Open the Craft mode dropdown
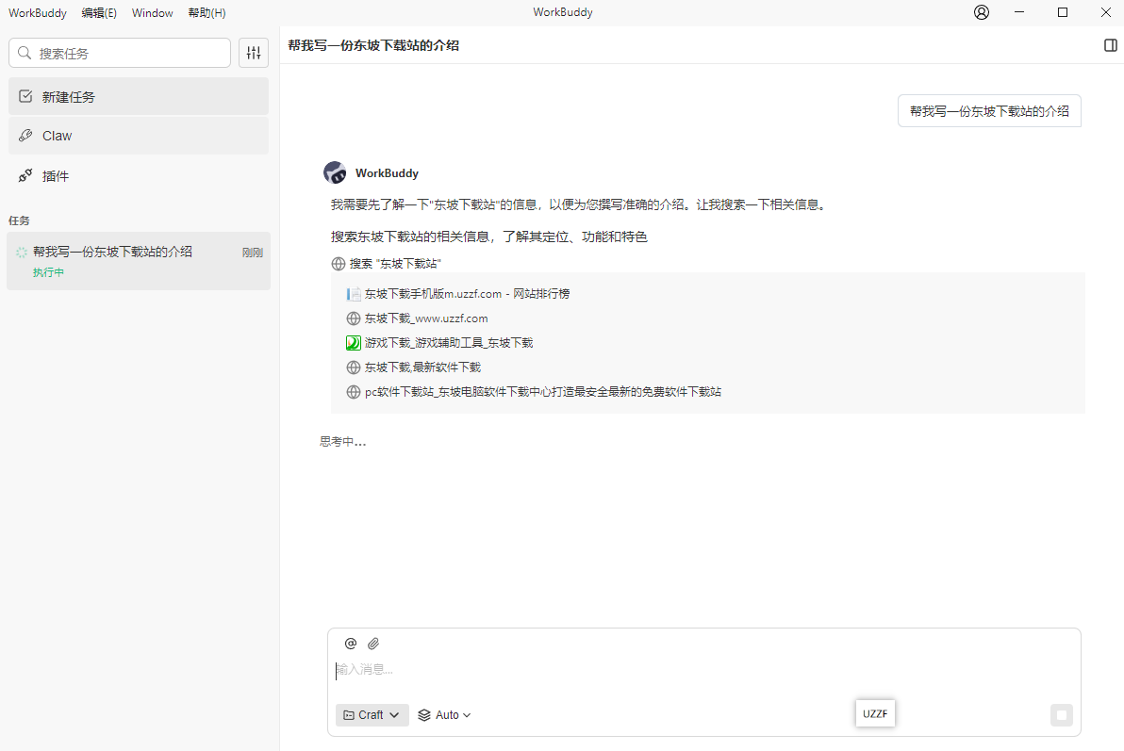 click(372, 714)
